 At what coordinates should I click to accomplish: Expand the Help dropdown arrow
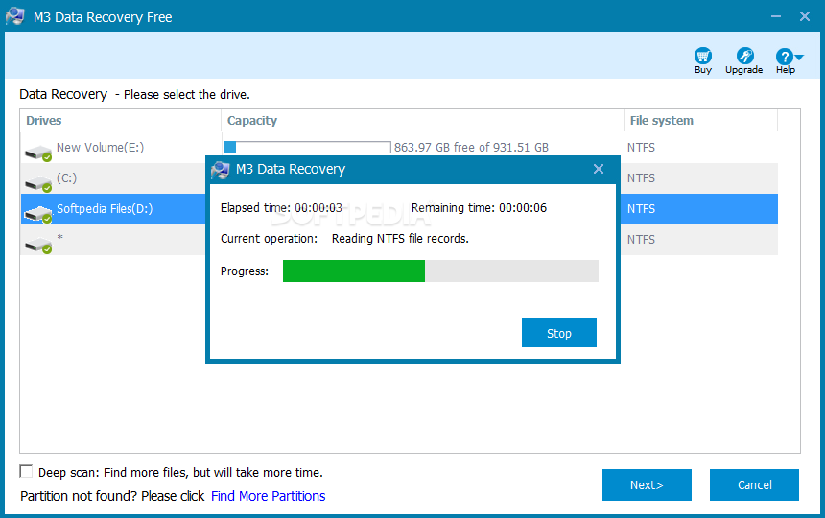(x=799, y=57)
